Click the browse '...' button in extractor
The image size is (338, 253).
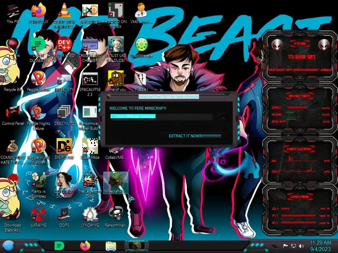click(223, 118)
